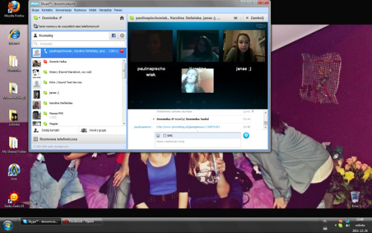Switch to Facebook - Opera taskbar button
The width and height of the screenshot is (372, 233).
(82, 221)
